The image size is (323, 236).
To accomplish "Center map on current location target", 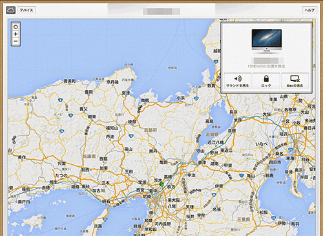I will point(16,27).
